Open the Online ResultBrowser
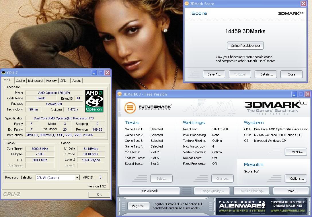Image resolution: width=312 pixels, height=217 pixels. (245, 46)
